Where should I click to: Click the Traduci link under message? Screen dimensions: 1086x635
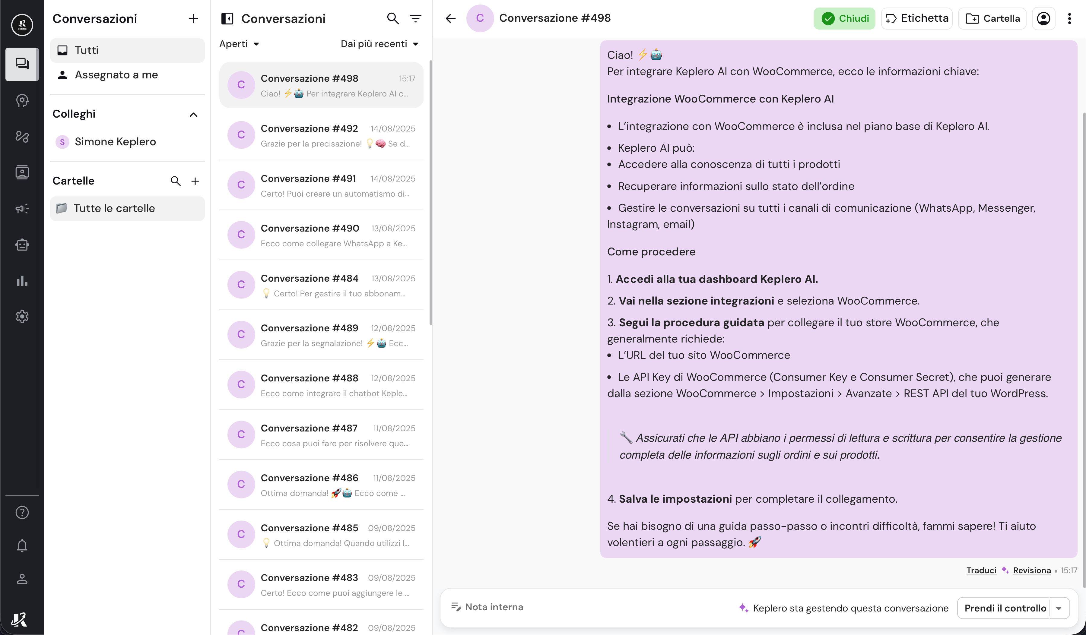click(x=981, y=570)
